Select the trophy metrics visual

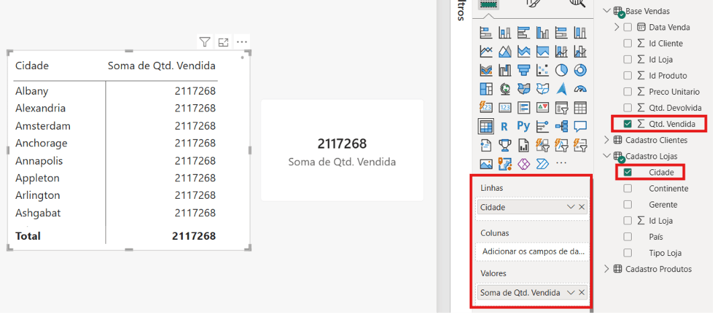[505, 145]
